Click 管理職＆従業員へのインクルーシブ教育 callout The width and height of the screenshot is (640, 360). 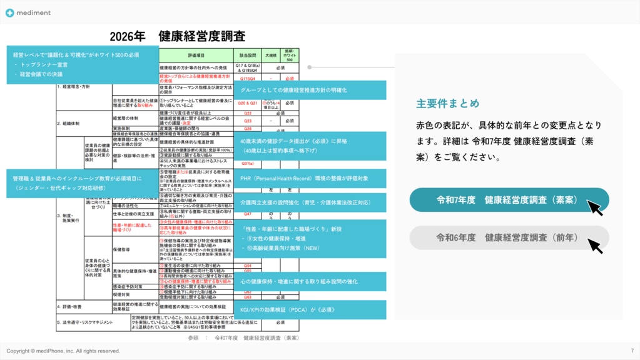coord(83,184)
